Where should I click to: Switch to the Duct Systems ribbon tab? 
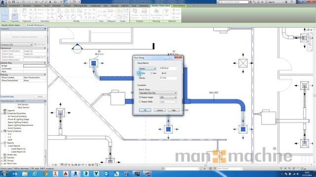(x=179, y=5)
